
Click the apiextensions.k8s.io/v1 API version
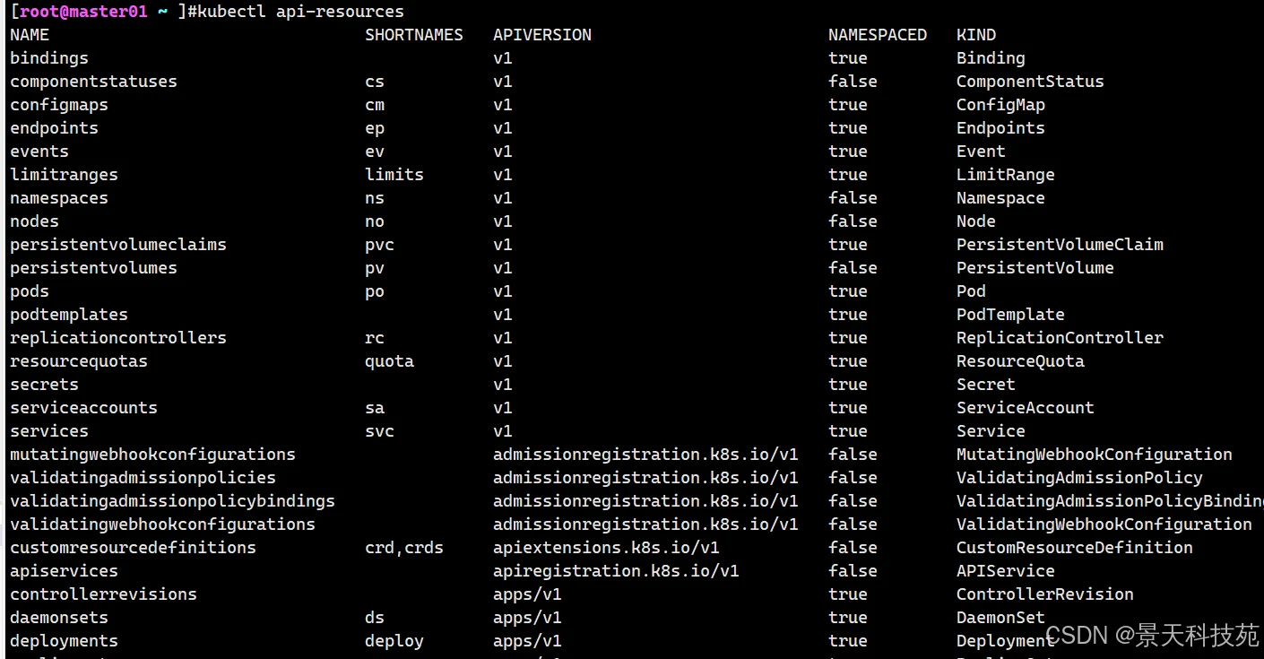click(606, 548)
